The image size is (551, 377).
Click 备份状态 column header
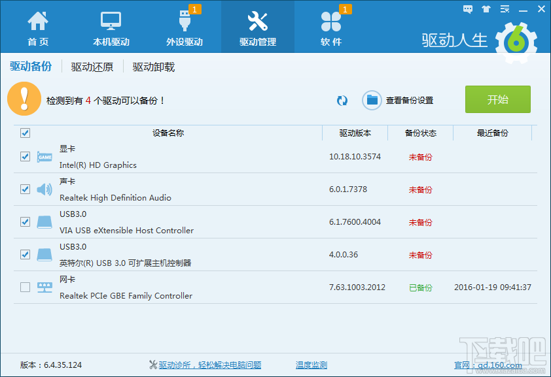point(420,133)
